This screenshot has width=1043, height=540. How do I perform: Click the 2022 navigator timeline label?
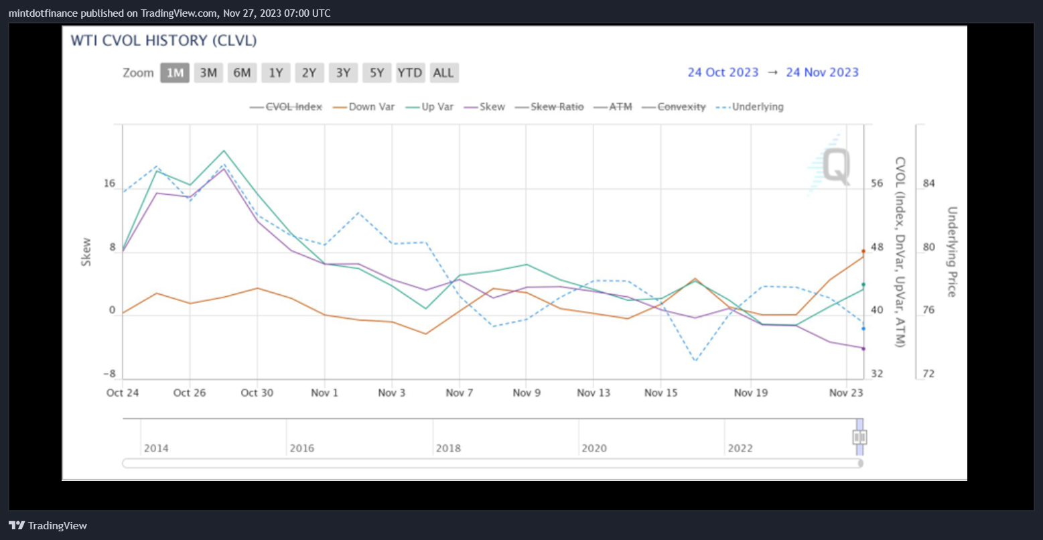(x=740, y=448)
